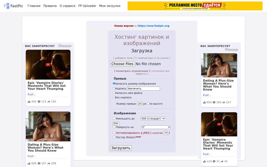Click the 'Надпись' text field with 'Увеличить'
Image resolution: width=267 pixels, height=167 pixels.
click(x=144, y=88)
